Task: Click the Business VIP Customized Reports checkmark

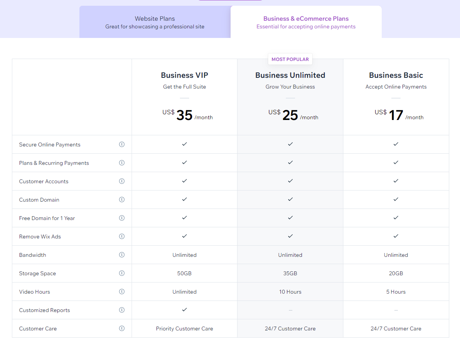Action: click(x=185, y=309)
